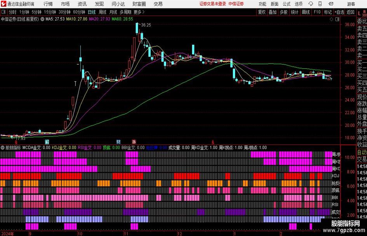Click the 游客 guest account label
Image resolution: width=367 pixels, height=236 pixels.
(x=351, y=4)
